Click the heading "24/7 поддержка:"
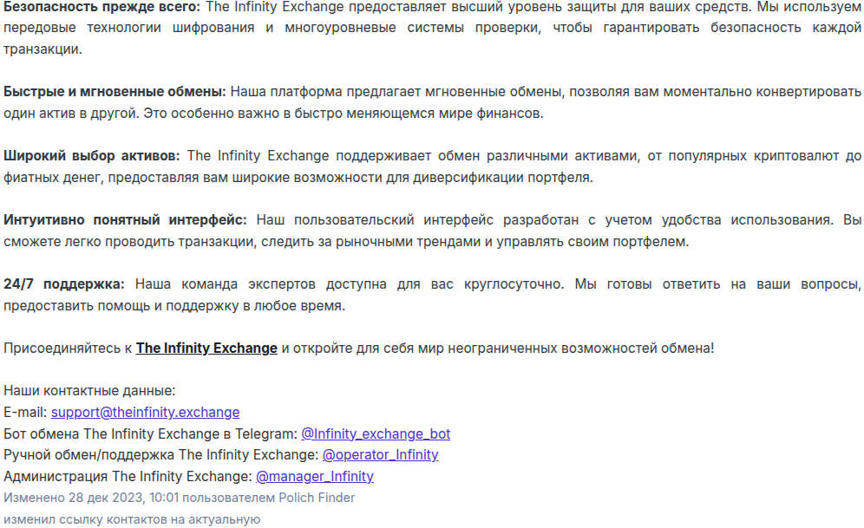The width and height of the screenshot is (864, 528). pos(64,284)
